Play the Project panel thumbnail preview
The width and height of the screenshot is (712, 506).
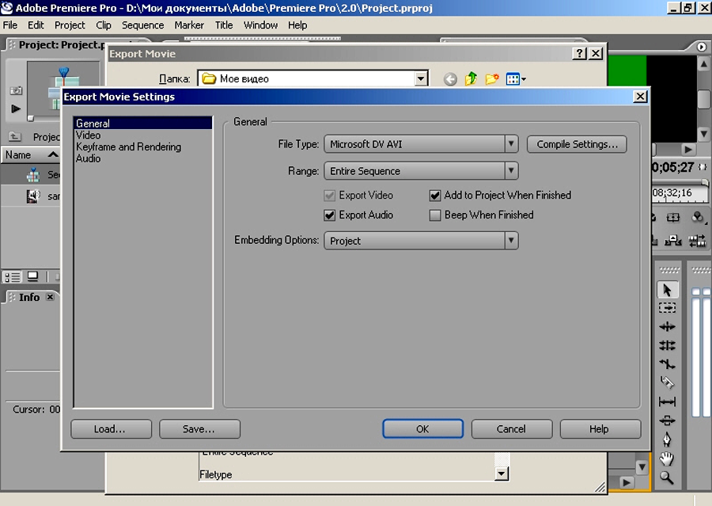16,108
